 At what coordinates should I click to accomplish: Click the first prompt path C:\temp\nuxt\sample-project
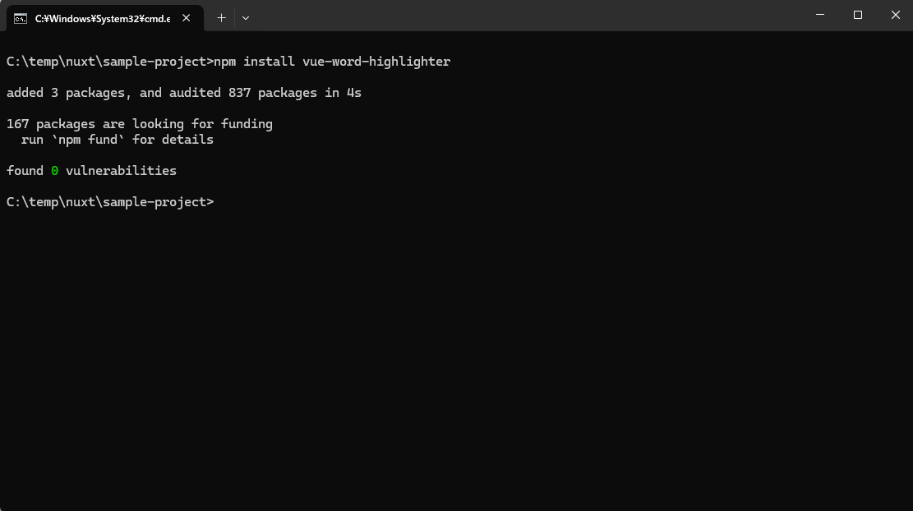tap(106, 62)
